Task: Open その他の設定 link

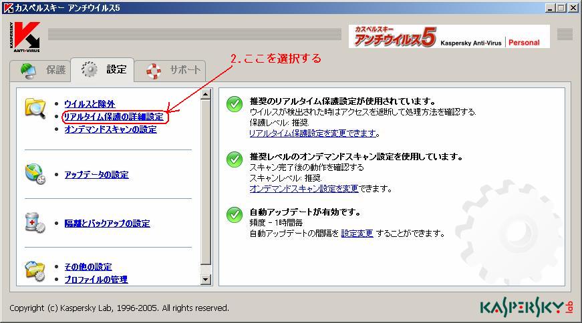Action: (88, 267)
